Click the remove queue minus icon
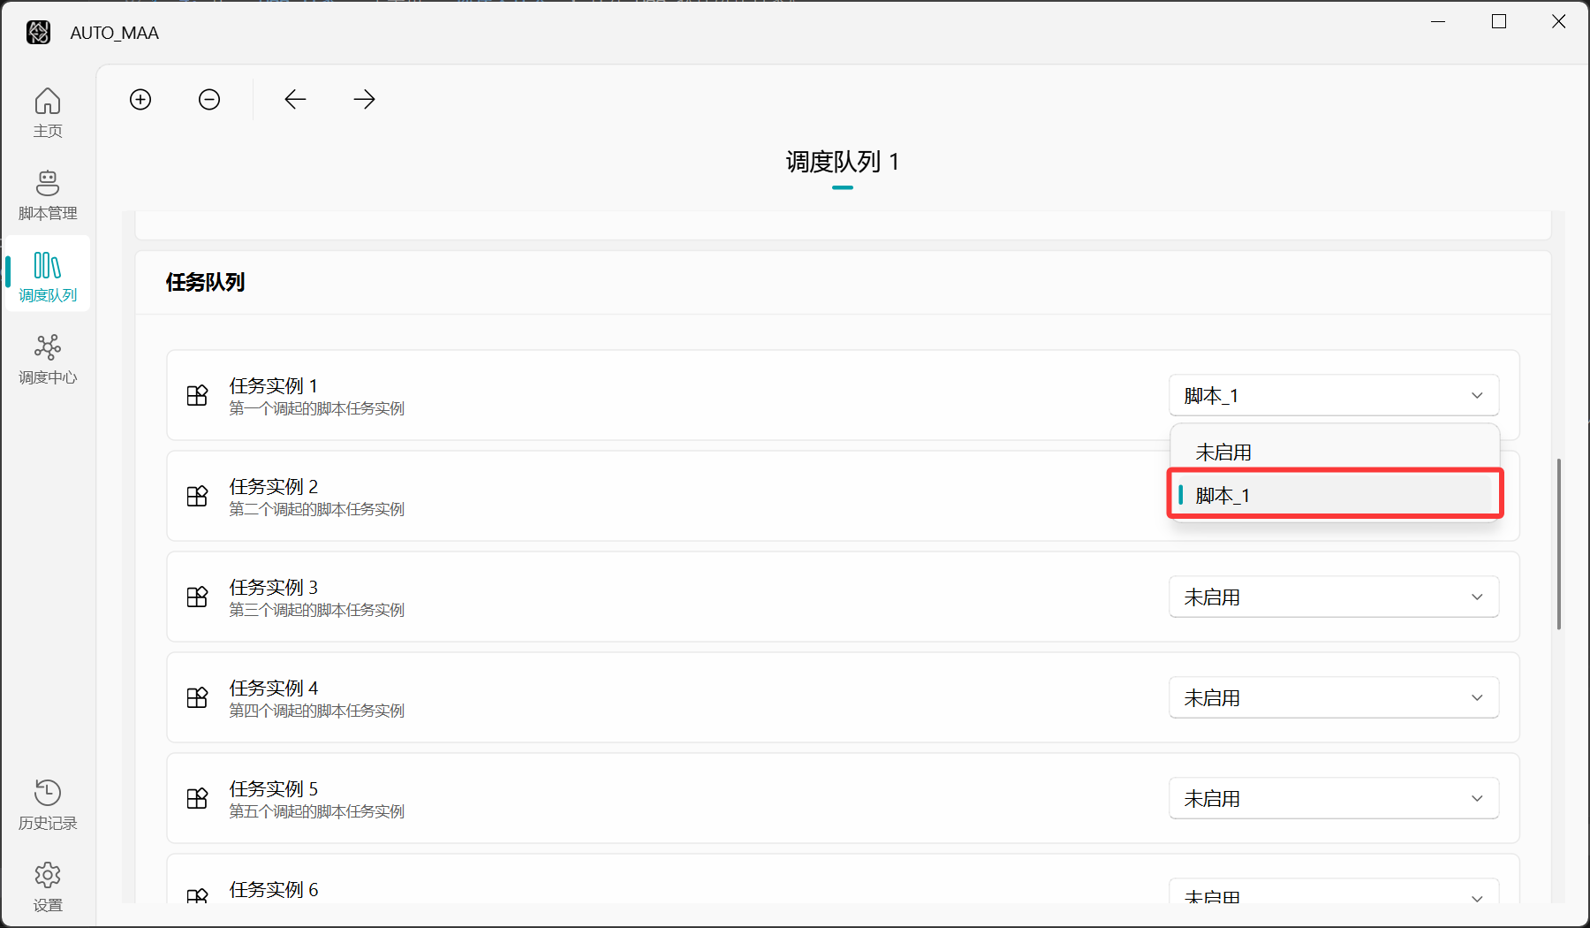Image resolution: width=1590 pixels, height=928 pixels. pyautogui.click(x=209, y=99)
